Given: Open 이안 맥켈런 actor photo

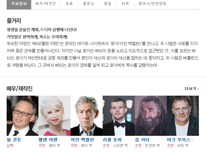Looking at the screenshot, I should pos(87,116).
